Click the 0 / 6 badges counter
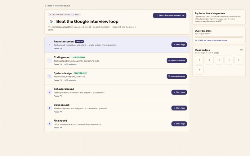 (x=241, y=50)
